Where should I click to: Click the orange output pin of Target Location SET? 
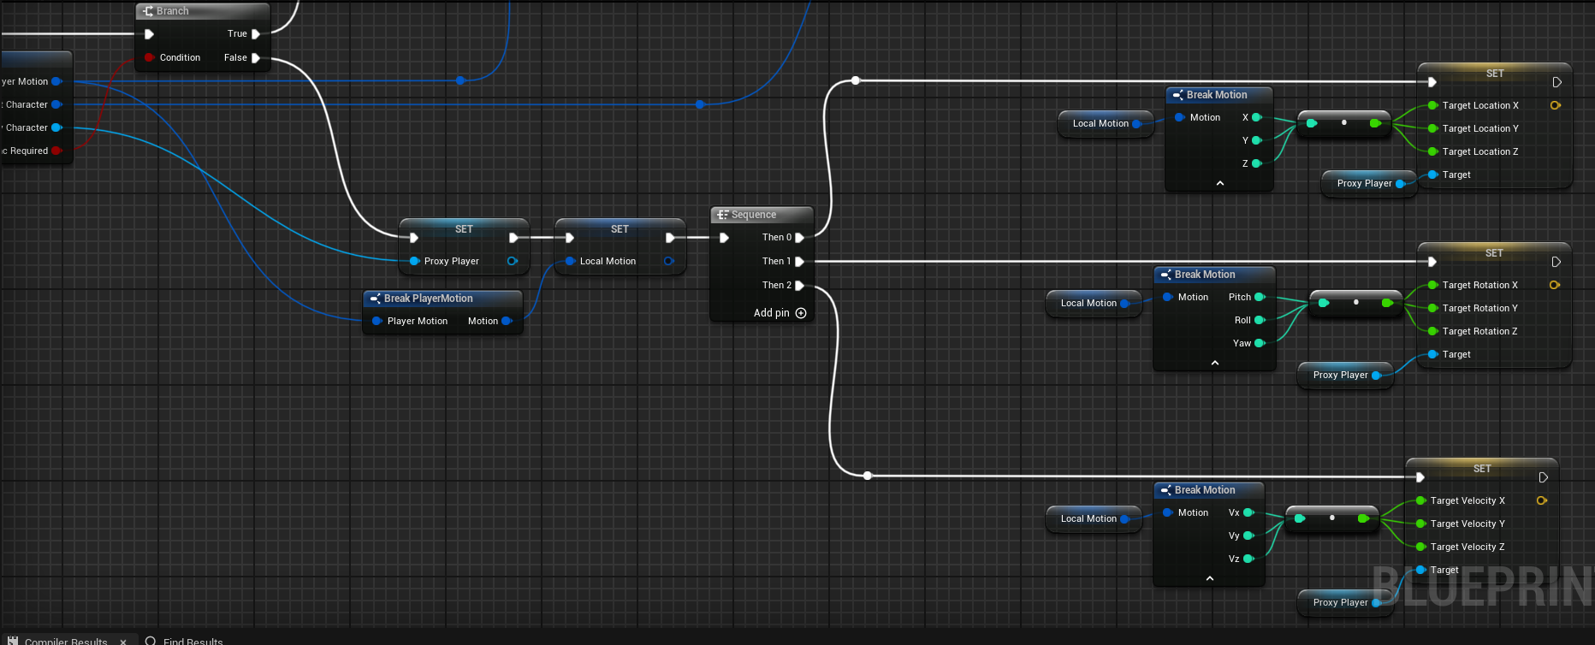tap(1555, 105)
